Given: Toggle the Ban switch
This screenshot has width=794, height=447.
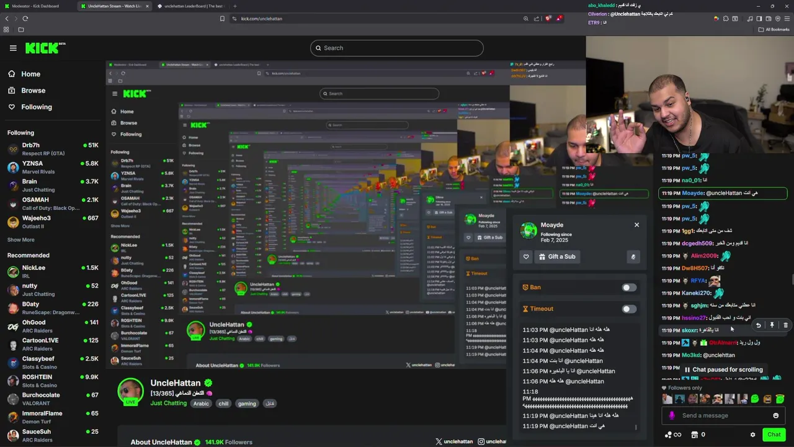Looking at the screenshot, I should pyautogui.click(x=629, y=287).
